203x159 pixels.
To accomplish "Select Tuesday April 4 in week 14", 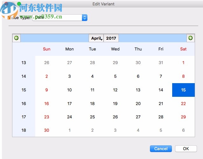I will 92,76.
